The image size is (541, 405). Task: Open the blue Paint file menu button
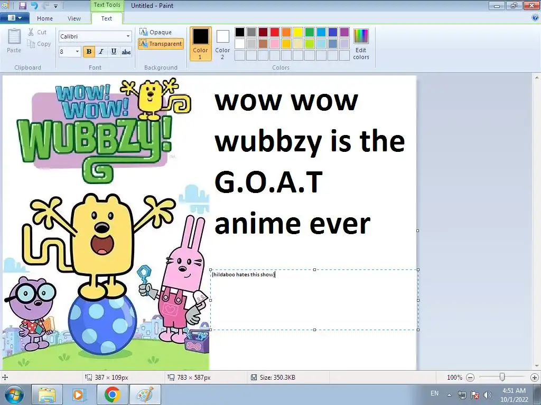[x=14, y=18]
